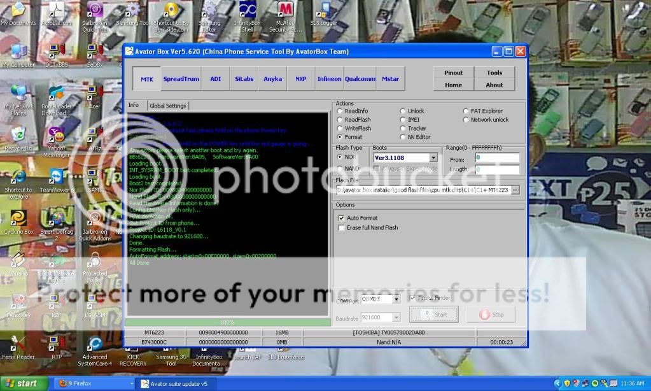This screenshot has height=391, width=651.
Task: Click the Range From input field
Action: [496, 158]
